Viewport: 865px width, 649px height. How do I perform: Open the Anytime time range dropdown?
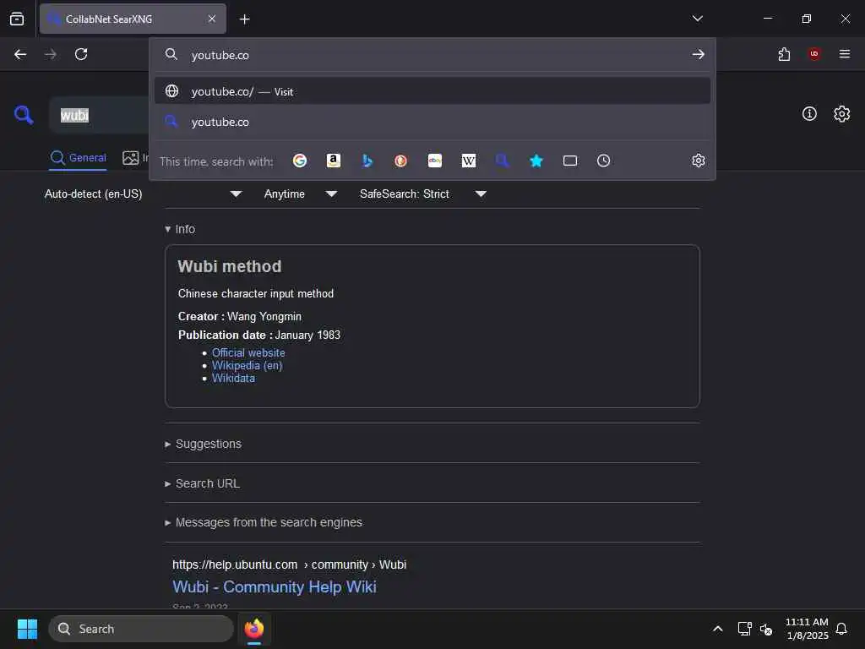tap(301, 194)
